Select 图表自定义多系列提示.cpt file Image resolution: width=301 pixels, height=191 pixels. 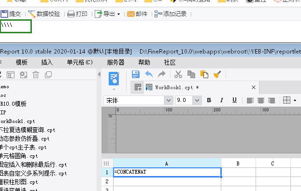click(x=33, y=173)
